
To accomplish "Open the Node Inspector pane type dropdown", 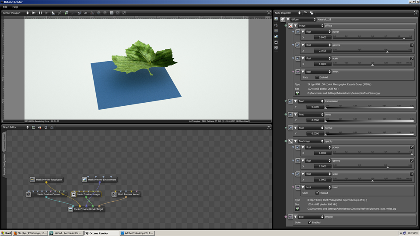I will (287, 13).
